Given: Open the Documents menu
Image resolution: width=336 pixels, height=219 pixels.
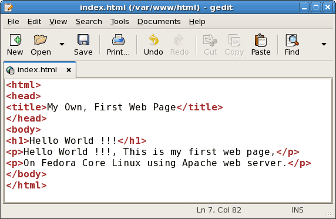Looking at the screenshot, I should 159,22.
